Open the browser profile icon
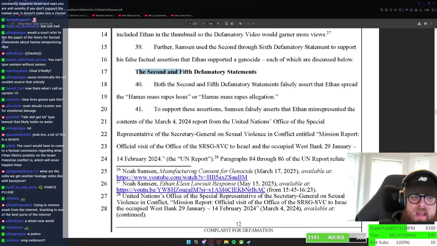This screenshot has width=437, height=246. (x=416, y=10)
